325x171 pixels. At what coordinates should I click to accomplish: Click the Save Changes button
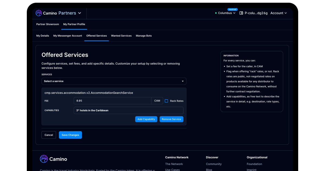tap(70, 135)
